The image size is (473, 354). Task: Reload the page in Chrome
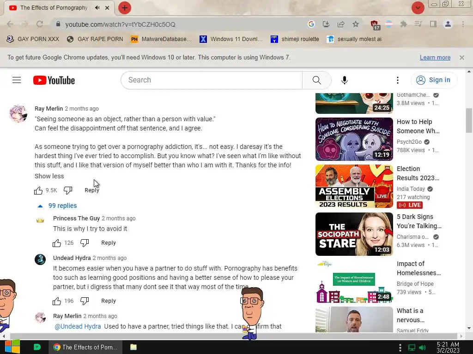coord(40,24)
